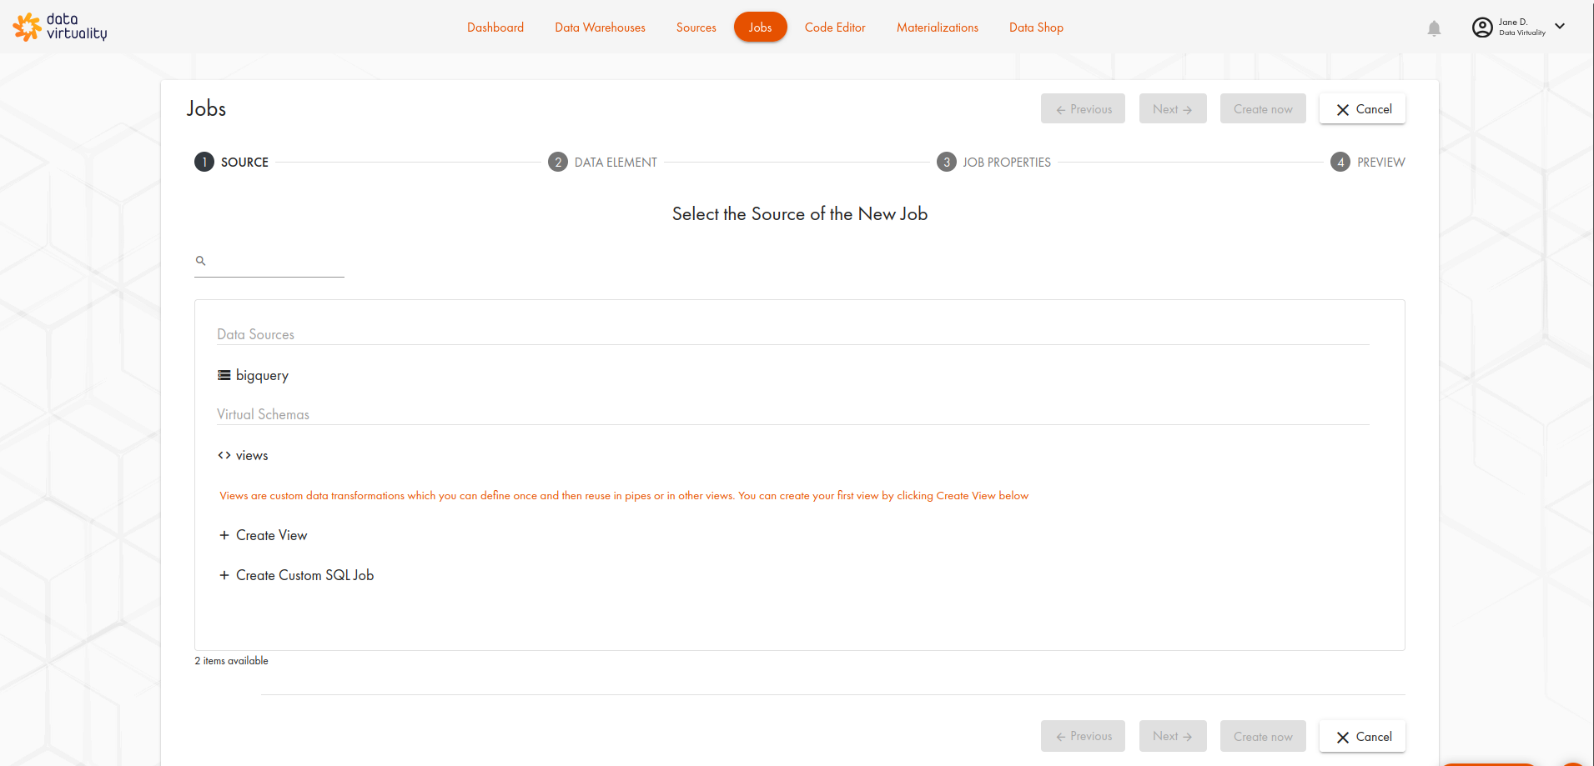Click the notification bell icon
This screenshot has width=1594, height=766.
tap(1434, 28)
